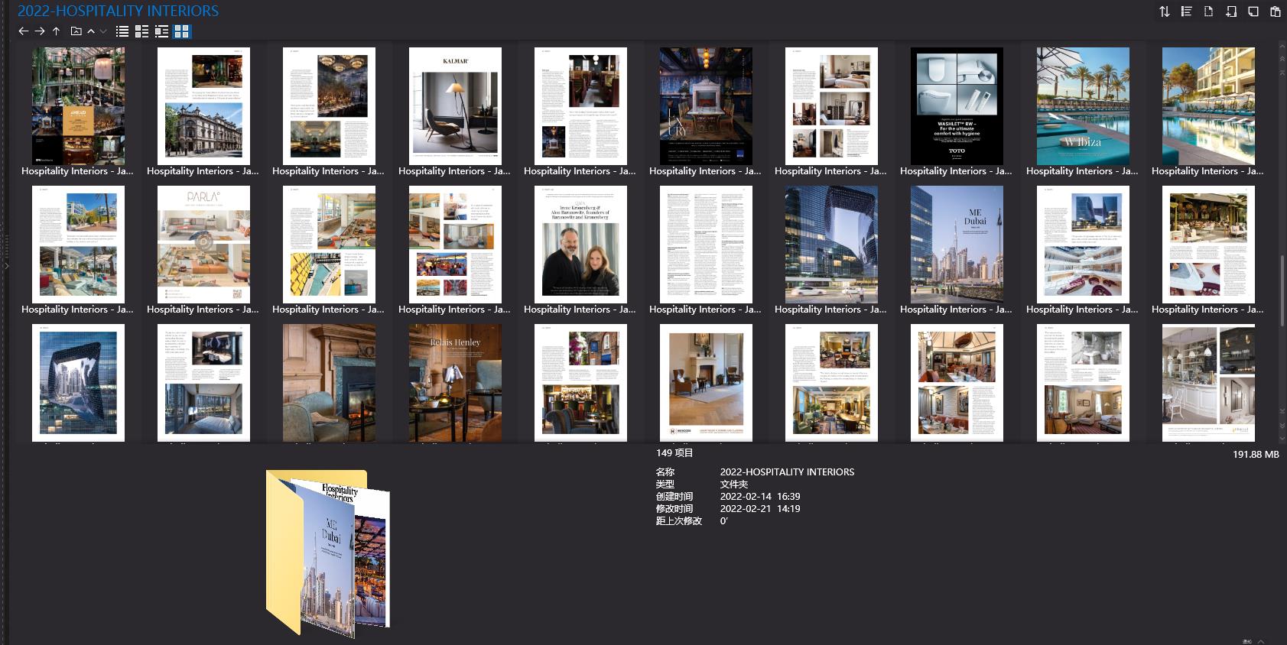Expand the collapsed left side panel arrow
The height and width of the screenshot is (645, 1287).
6,266
